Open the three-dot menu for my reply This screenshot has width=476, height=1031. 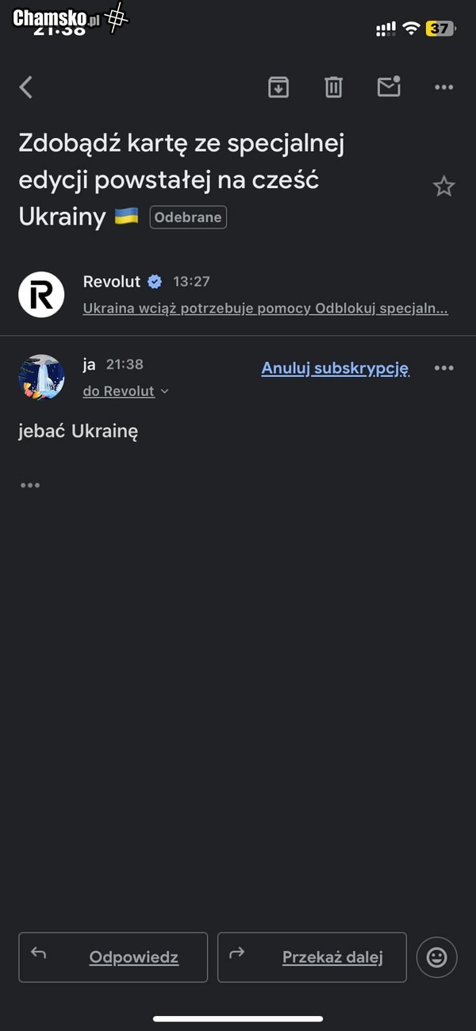443,368
